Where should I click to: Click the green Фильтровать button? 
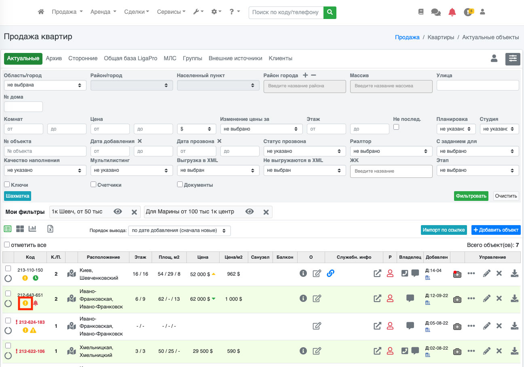(471, 196)
